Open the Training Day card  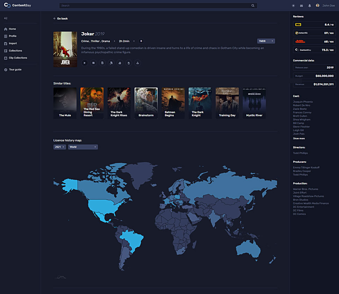click(227, 103)
